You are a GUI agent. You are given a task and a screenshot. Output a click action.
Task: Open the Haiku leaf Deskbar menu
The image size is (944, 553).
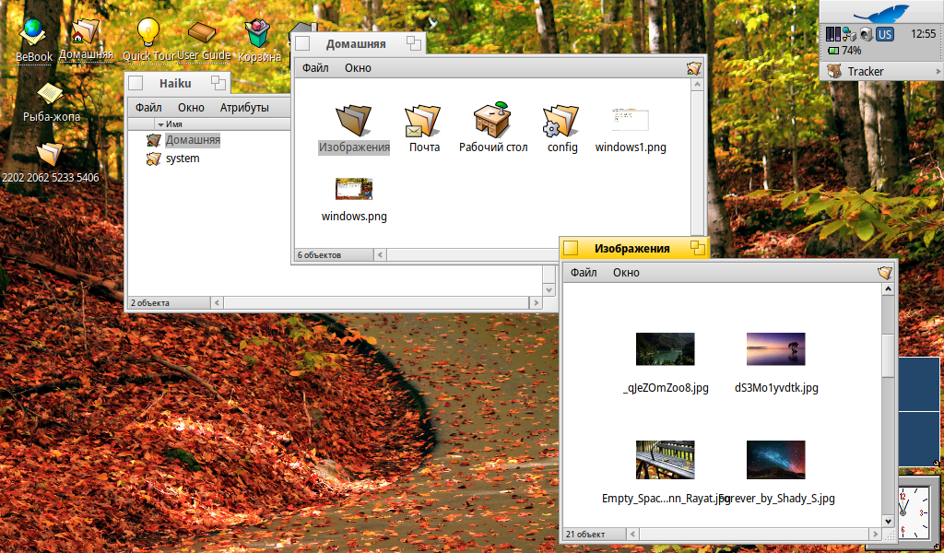(880, 12)
